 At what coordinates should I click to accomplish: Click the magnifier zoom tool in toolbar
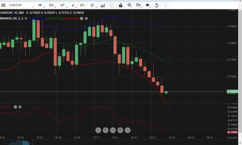pyautogui.click(x=129, y=5)
